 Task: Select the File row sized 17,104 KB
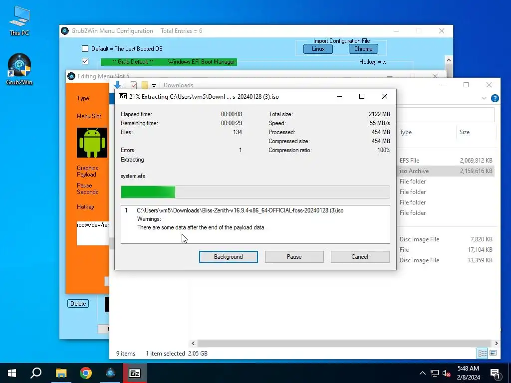tap(446, 250)
